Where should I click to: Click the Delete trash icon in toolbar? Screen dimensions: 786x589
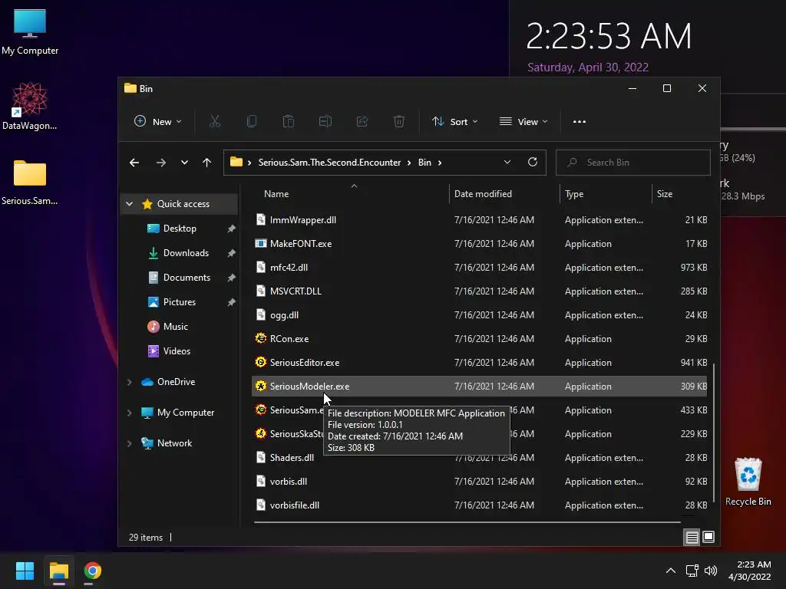click(x=399, y=121)
